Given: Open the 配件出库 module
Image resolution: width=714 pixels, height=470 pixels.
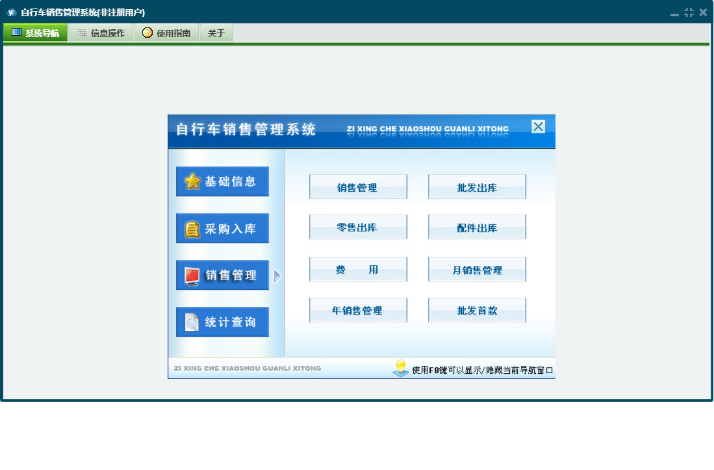Looking at the screenshot, I should (477, 228).
